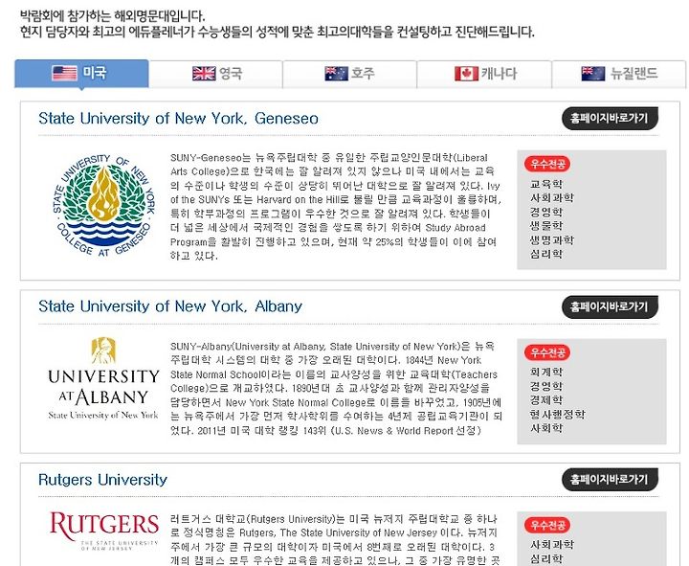Screen dimensions: 689x566
Task: Click the Rutgers description paragraph
Action: (335, 539)
